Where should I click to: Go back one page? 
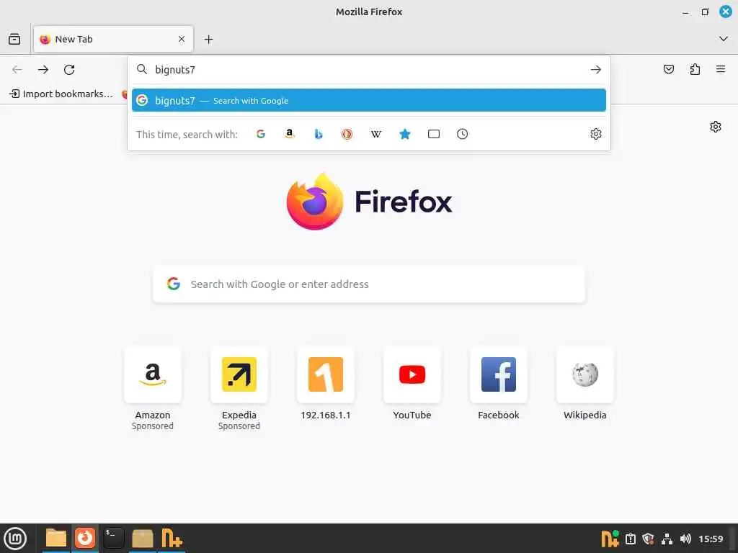coord(17,70)
